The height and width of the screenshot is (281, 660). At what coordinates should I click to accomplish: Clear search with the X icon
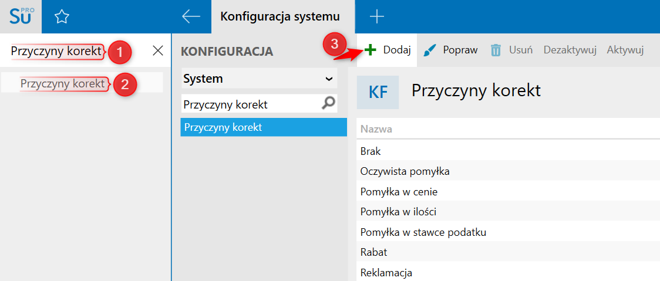(158, 51)
